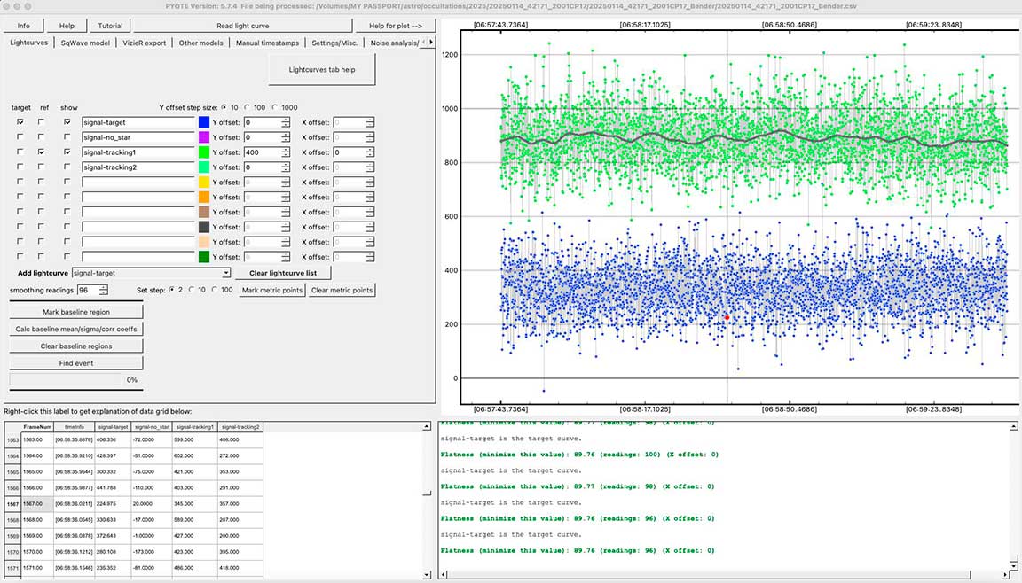Click Clear baseline regions button

(x=76, y=346)
